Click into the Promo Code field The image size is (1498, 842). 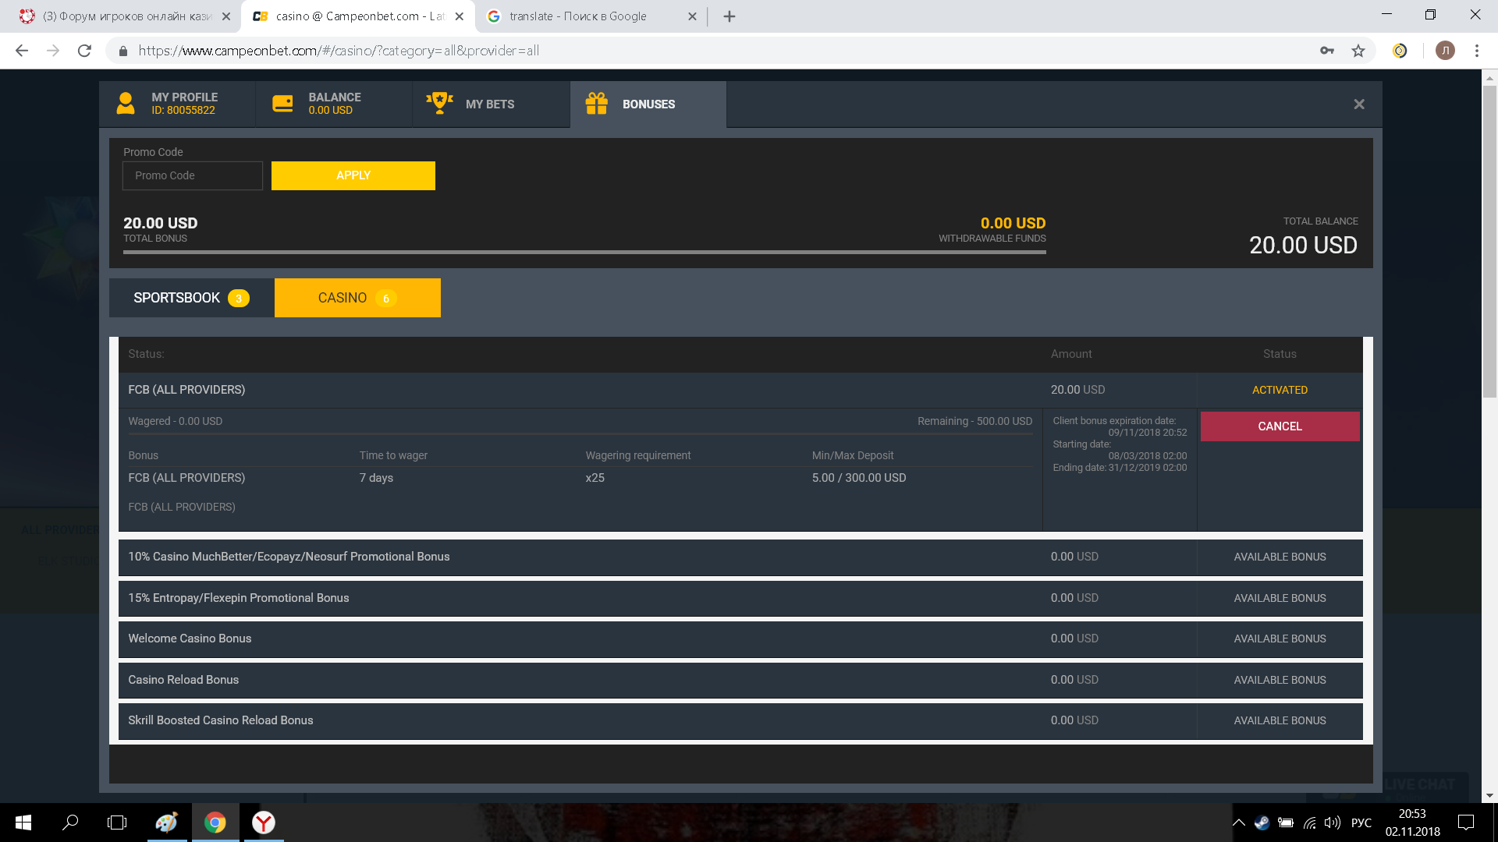pos(193,175)
